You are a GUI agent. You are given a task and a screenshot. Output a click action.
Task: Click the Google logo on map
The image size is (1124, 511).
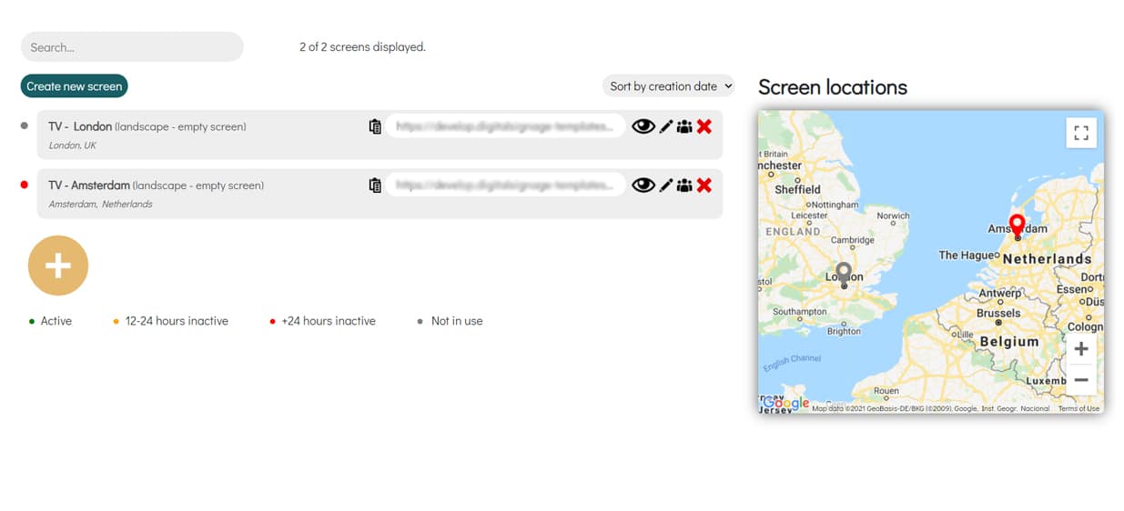coord(785,403)
